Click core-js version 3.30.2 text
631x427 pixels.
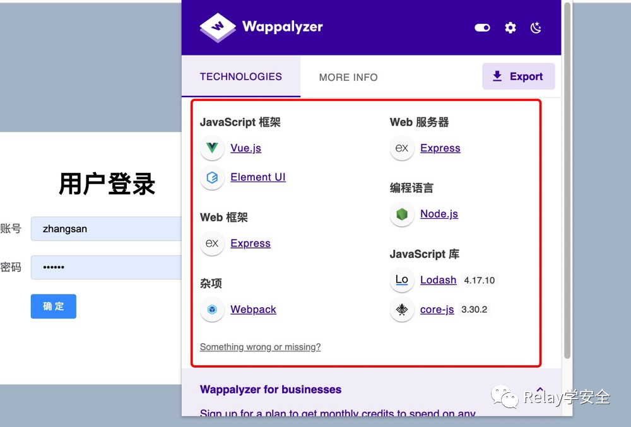pos(474,310)
